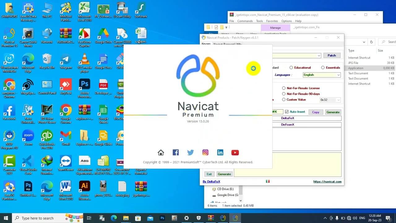
Task: Switch to the Manage tab in File Explorer
Action: (x=275, y=28)
